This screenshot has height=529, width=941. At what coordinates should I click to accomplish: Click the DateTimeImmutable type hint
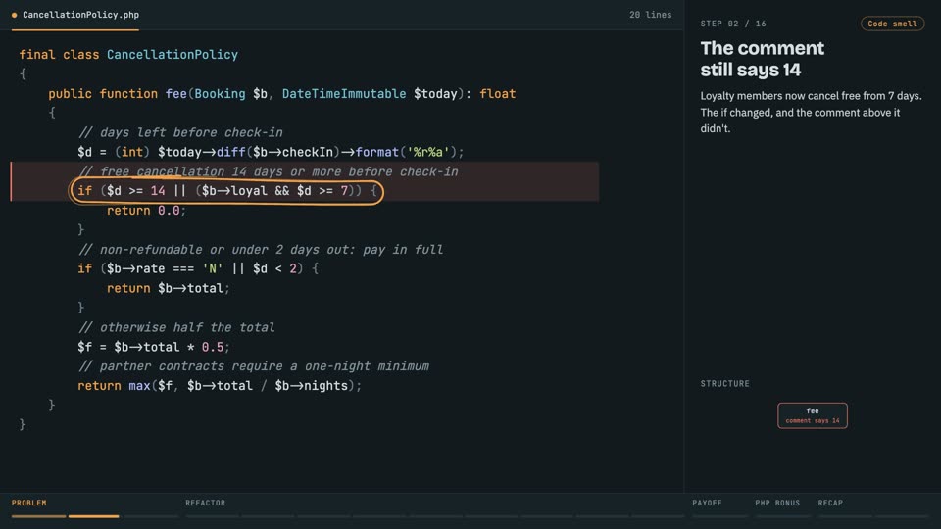(x=344, y=94)
